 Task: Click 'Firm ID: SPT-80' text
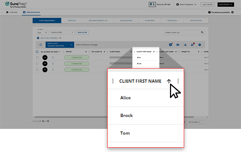163,5
